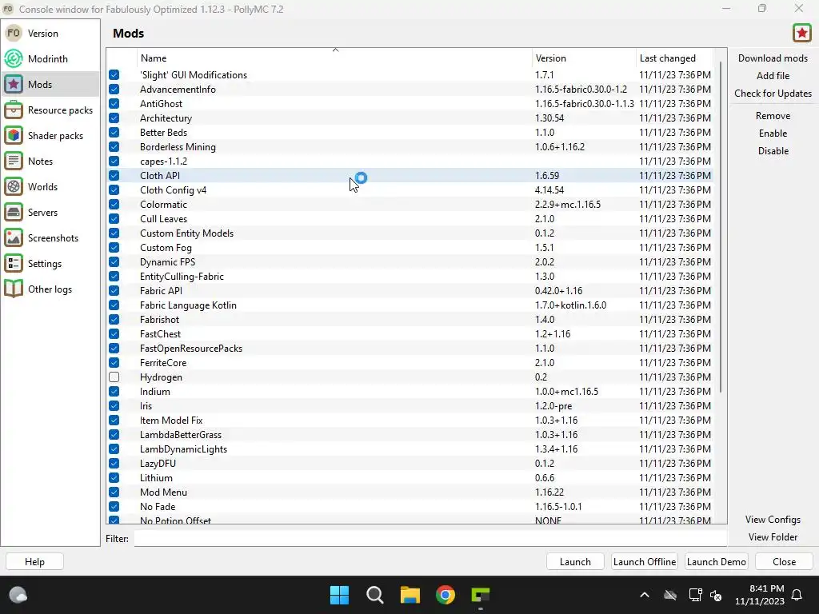The height and width of the screenshot is (614, 819).
Task: Click the Close button at bottom right
Action: point(784,562)
